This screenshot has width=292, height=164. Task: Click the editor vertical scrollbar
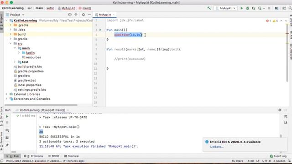pyautogui.click(x=287, y=53)
